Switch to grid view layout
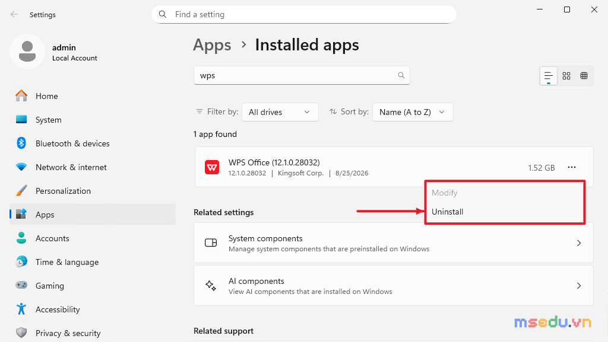Image resolution: width=608 pixels, height=342 pixels. pyautogui.click(x=566, y=76)
